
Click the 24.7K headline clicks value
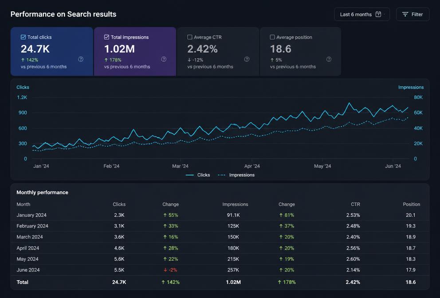click(x=35, y=49)
